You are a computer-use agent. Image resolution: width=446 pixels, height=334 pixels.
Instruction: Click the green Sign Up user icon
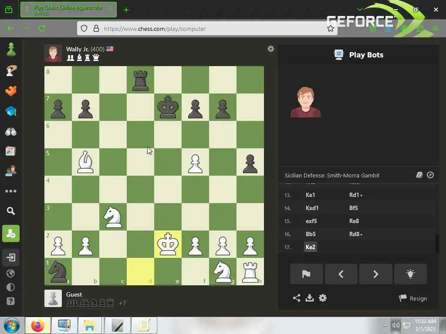[x=11, y=234]
